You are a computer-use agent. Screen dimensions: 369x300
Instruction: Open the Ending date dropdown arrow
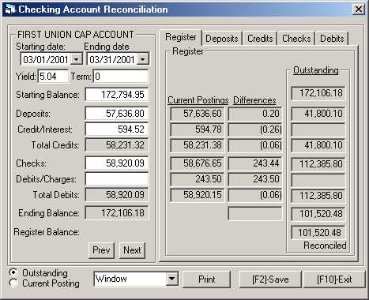(142, 59)
